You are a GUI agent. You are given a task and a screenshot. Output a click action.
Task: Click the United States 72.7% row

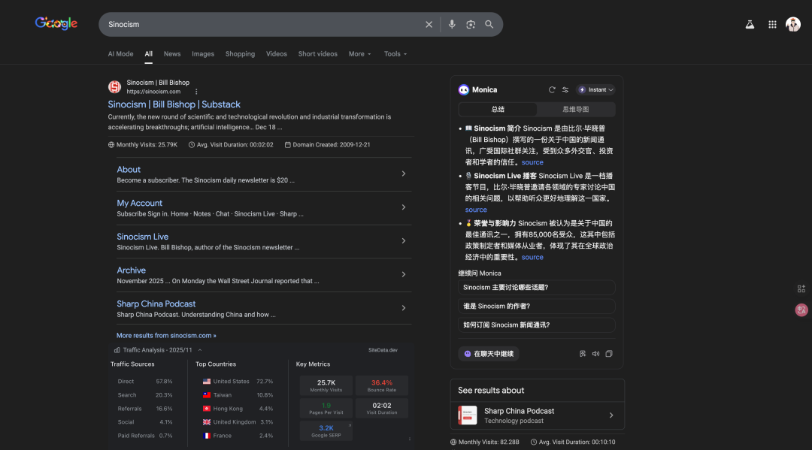pyautogui.click(x=238, y=382)
